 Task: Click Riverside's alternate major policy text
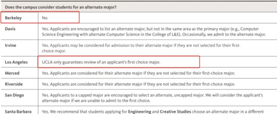coord(138,84)
